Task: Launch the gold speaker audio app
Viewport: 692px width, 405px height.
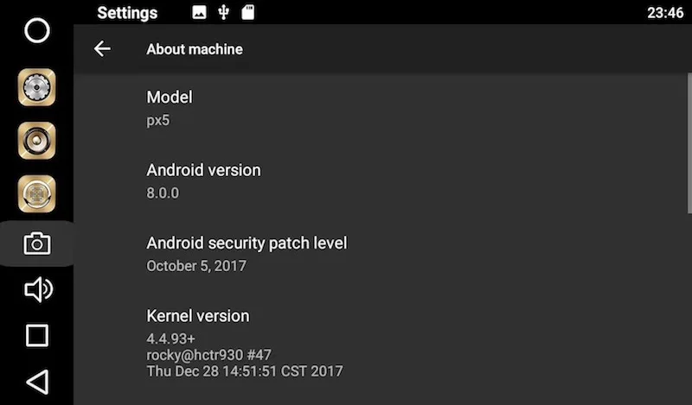Action: click(x=36, y=141)
